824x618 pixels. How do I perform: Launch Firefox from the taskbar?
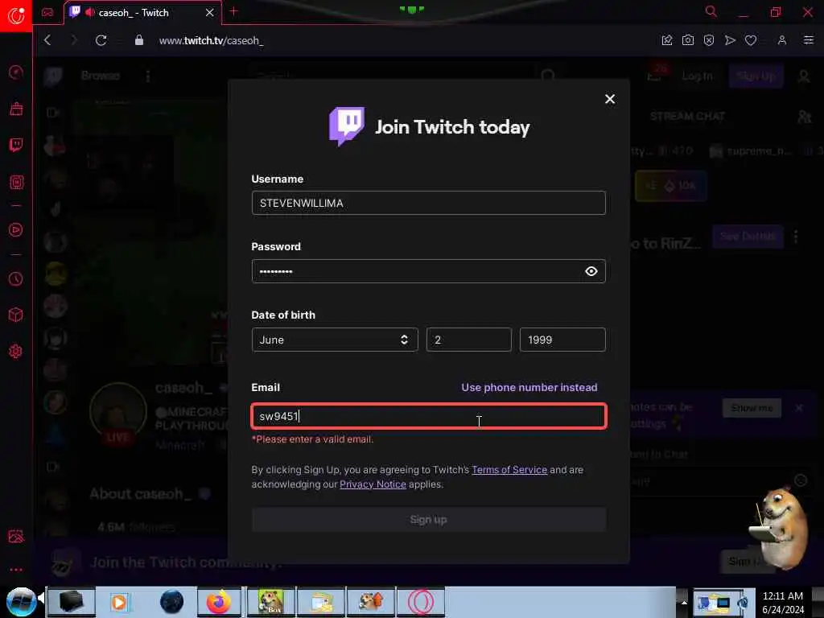pyautogui.click(x=219, y=602)
